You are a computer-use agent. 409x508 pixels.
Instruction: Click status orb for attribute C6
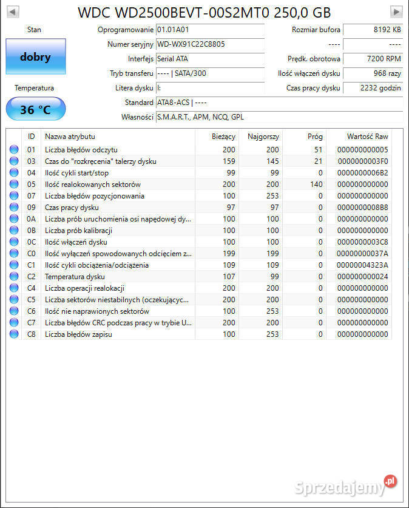point(14,311)
